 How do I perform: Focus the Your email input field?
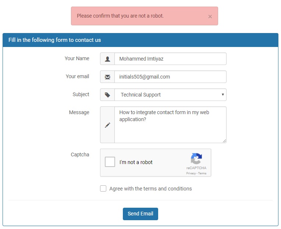(x=170, y=77)
